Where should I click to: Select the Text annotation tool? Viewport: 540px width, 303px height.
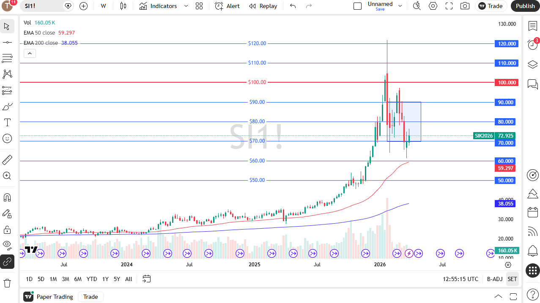point(7,122)
